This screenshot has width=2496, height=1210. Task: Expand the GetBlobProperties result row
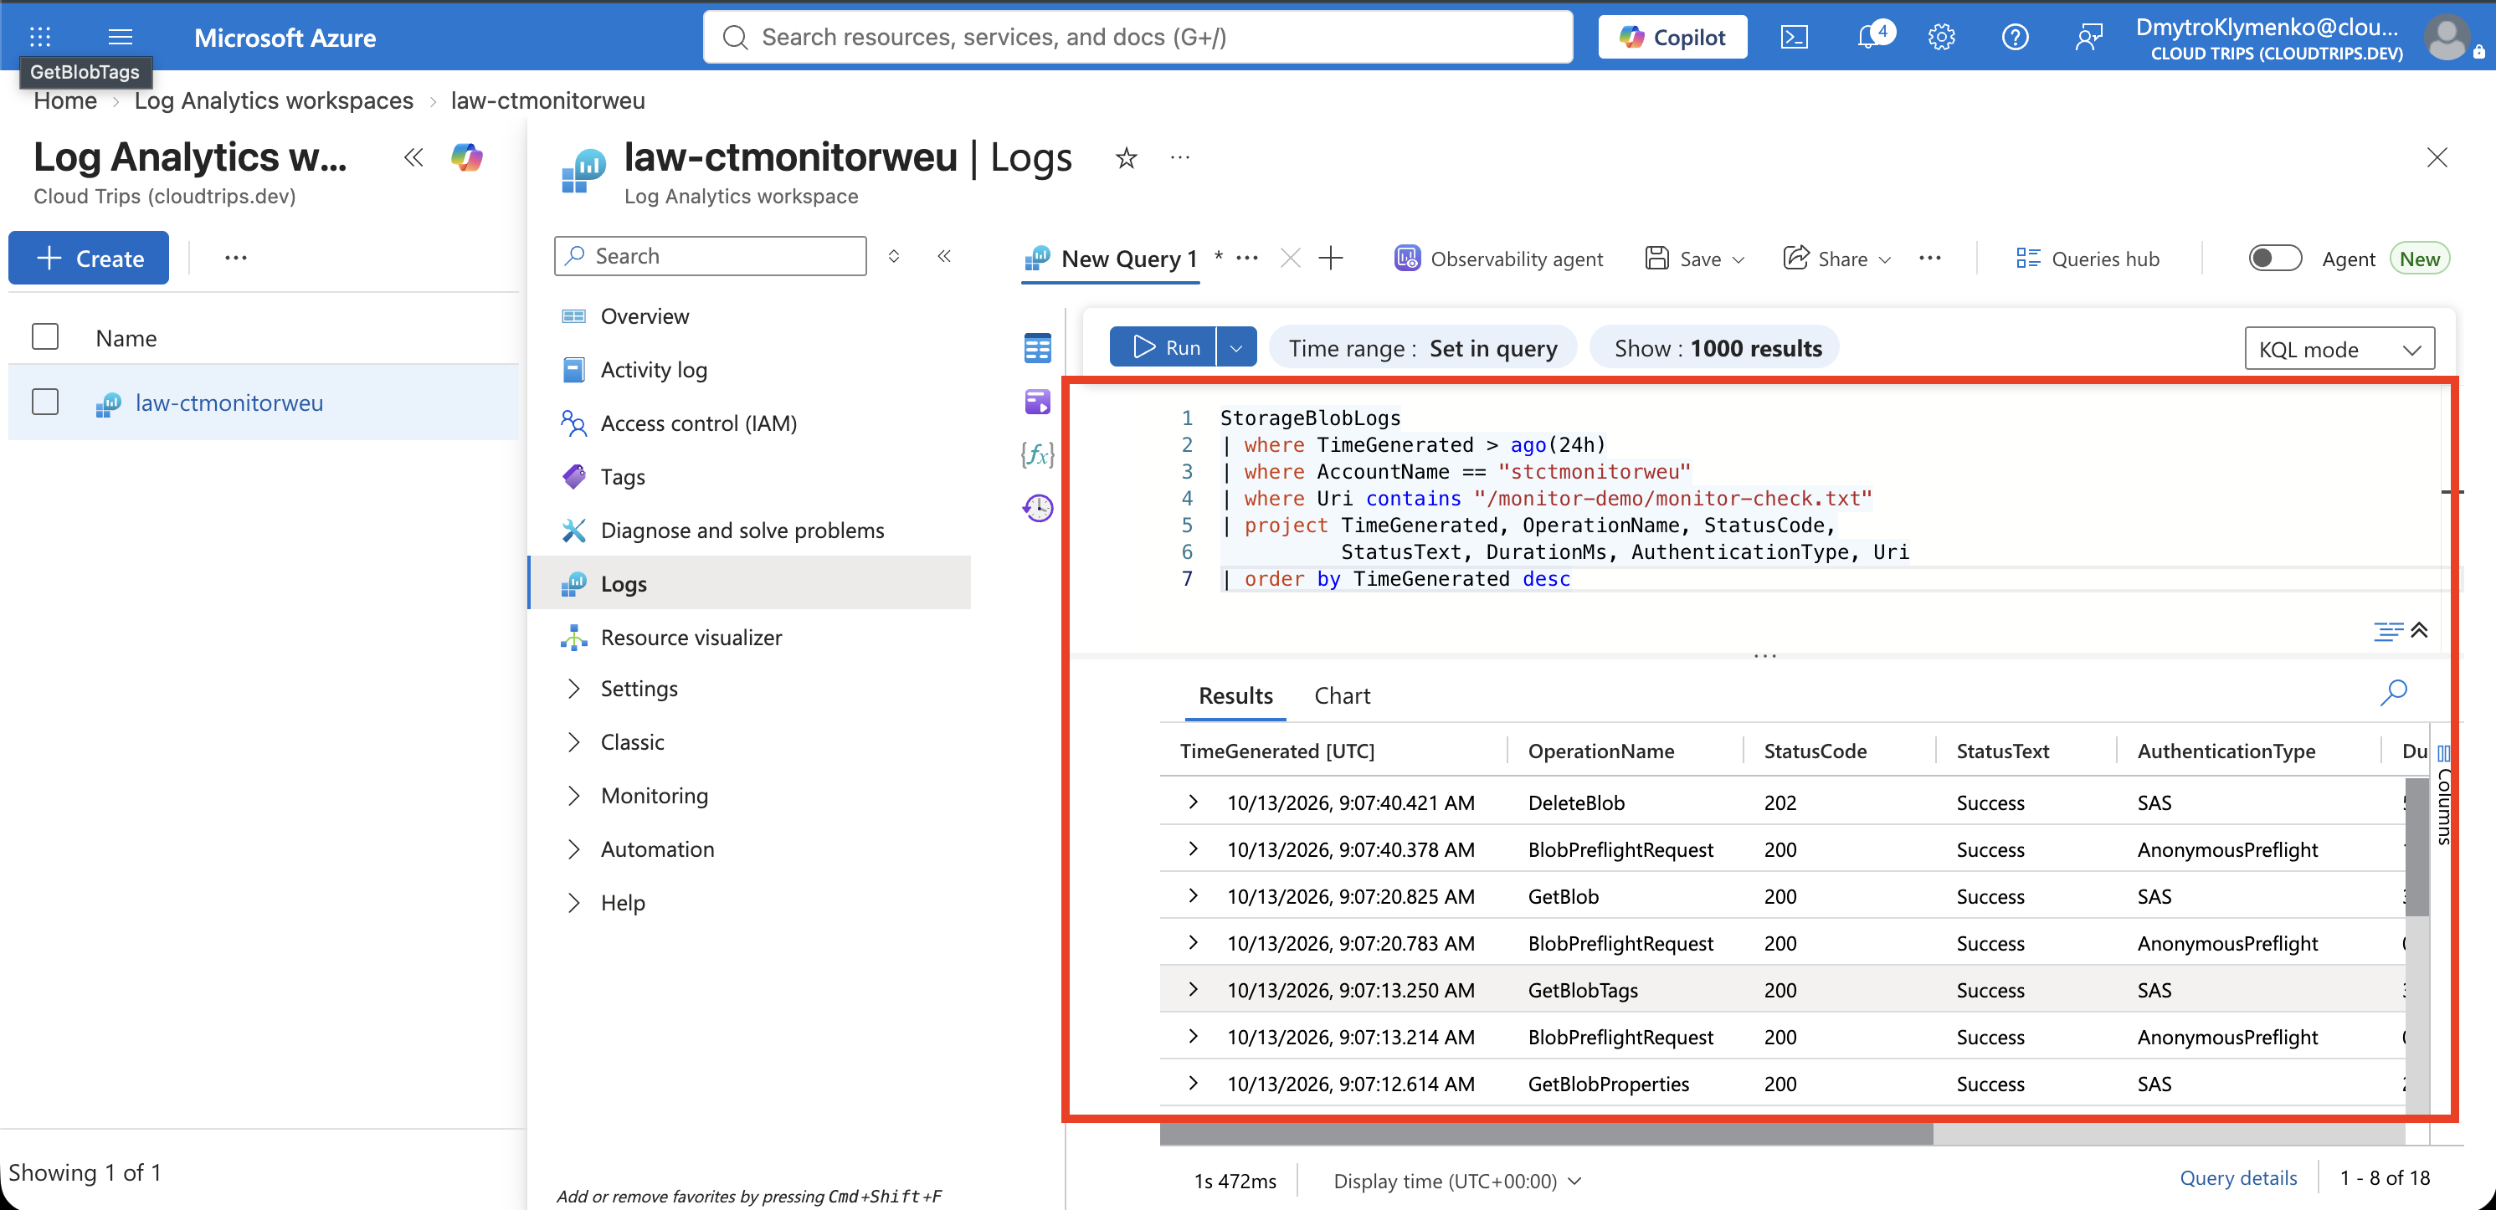(1193, 1082)
